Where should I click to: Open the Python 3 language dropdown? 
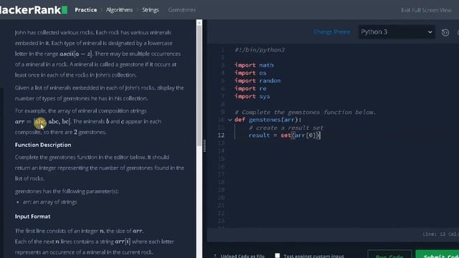click(x=397, y=32)
